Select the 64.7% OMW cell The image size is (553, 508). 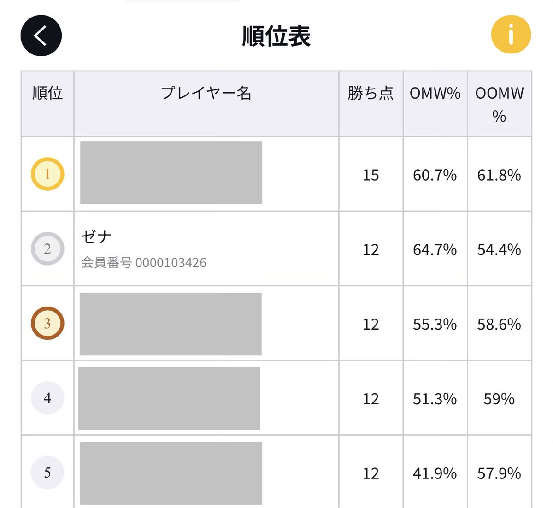[x=435, y=249]
